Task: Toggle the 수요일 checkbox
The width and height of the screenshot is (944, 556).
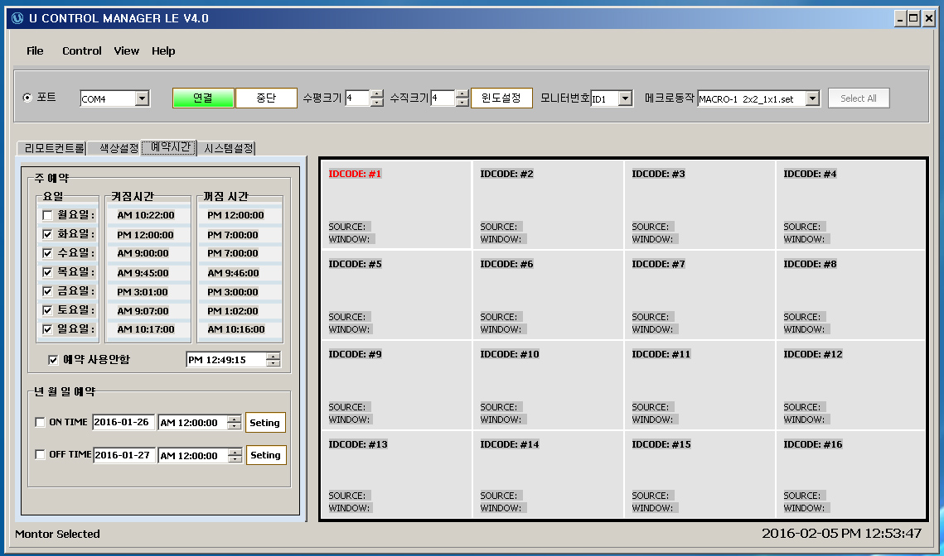Action: tap(47, 254)
